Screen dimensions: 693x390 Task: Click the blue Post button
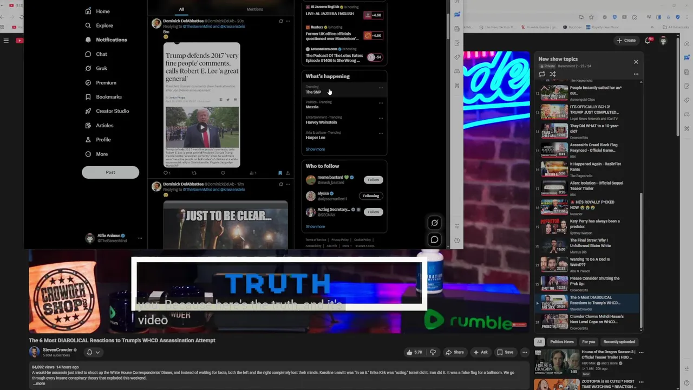pyautogui.click(x=110, y=172)
